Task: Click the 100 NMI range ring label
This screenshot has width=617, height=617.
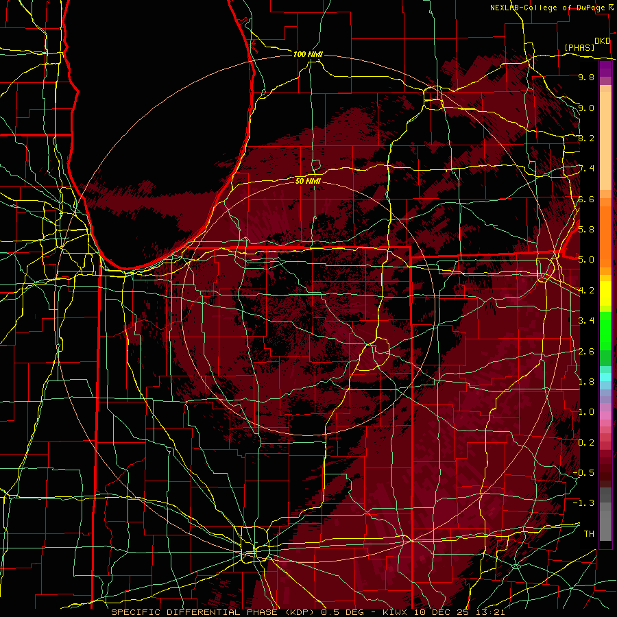Action: (308, 54)
